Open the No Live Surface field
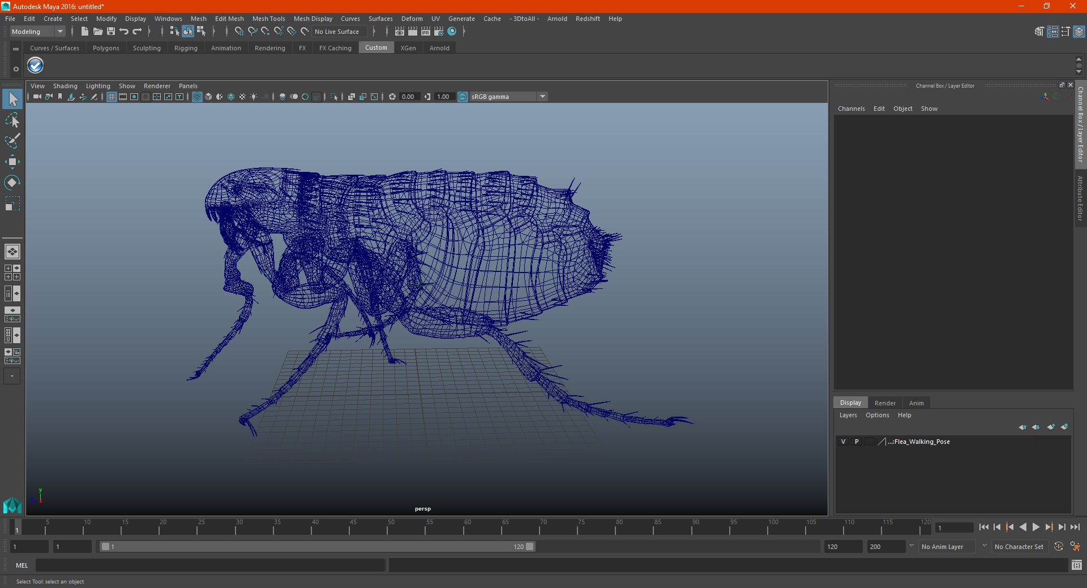The height and width of the screenshot is (588, 1087). pyautogui.click(x=340, y=32)
